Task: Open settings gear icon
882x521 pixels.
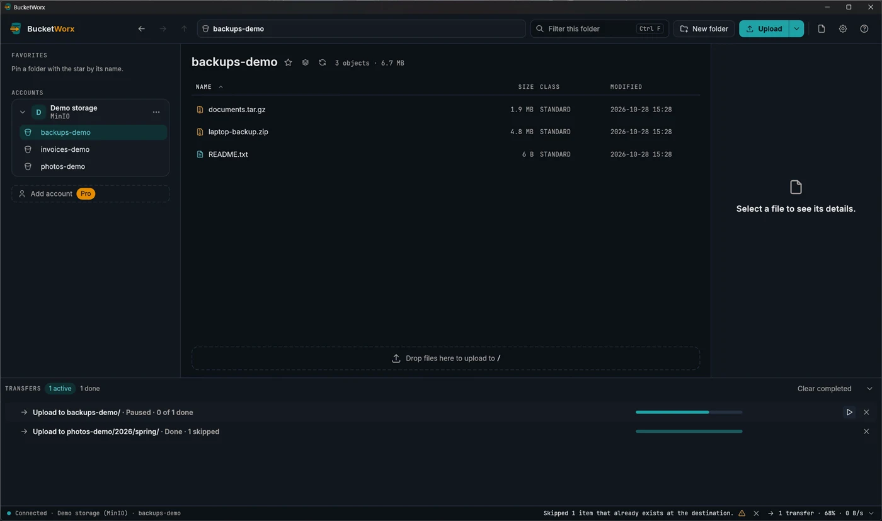Action: pyautogui.click(x=843, y=29)
